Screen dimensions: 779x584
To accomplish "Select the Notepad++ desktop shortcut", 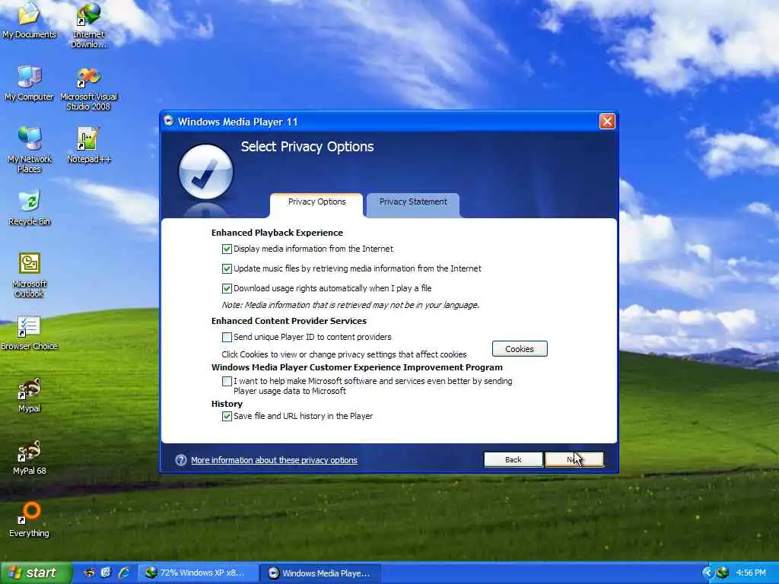I will click(88, 145).
